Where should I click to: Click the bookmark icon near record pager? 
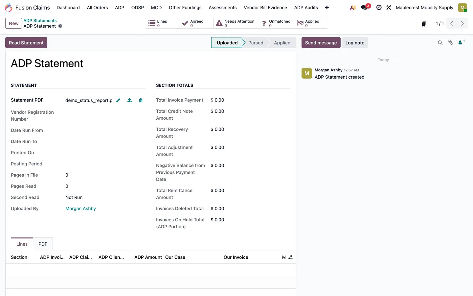pos(424,24)
